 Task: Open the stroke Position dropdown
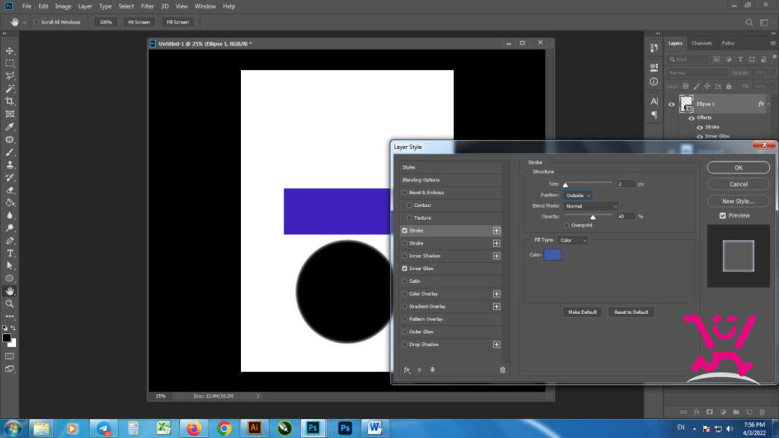577,195
